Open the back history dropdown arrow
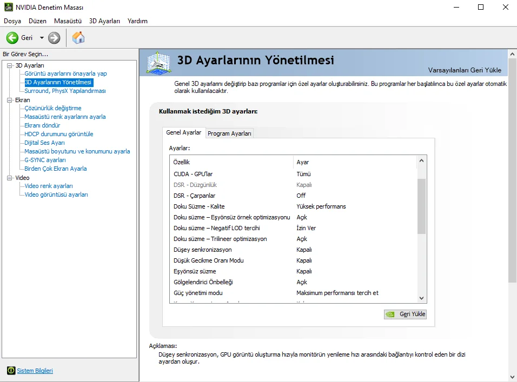This screenshot has height=382, width=517. [x=42, y=38]
